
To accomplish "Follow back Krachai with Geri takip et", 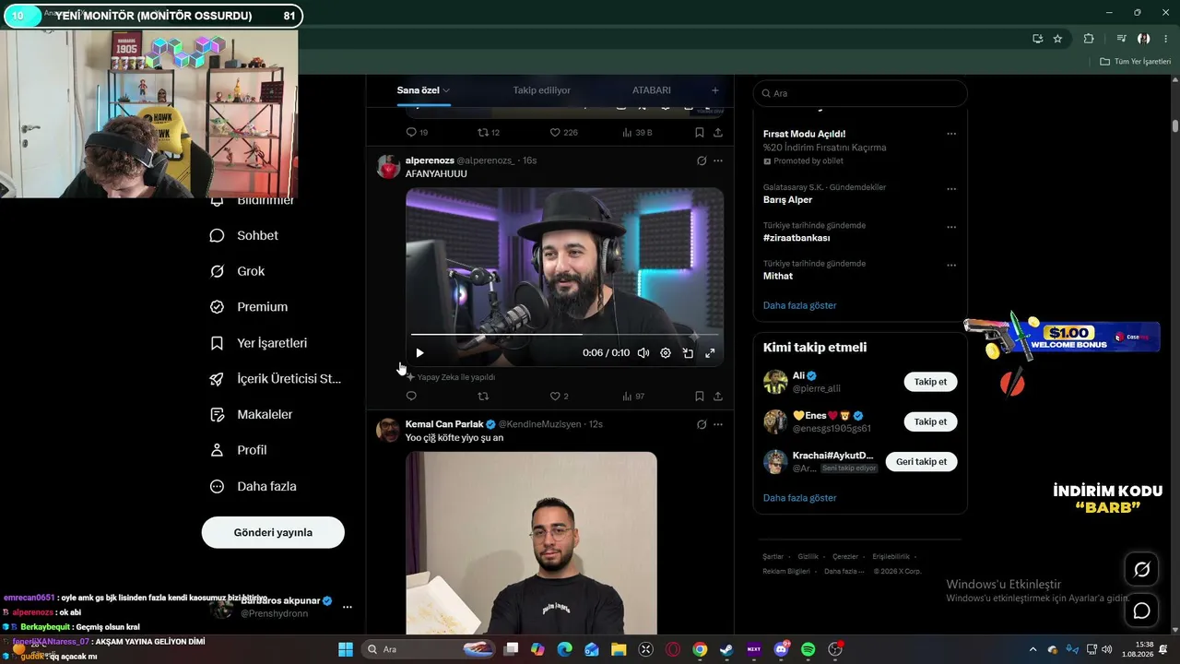I will [x=921, y=461].
